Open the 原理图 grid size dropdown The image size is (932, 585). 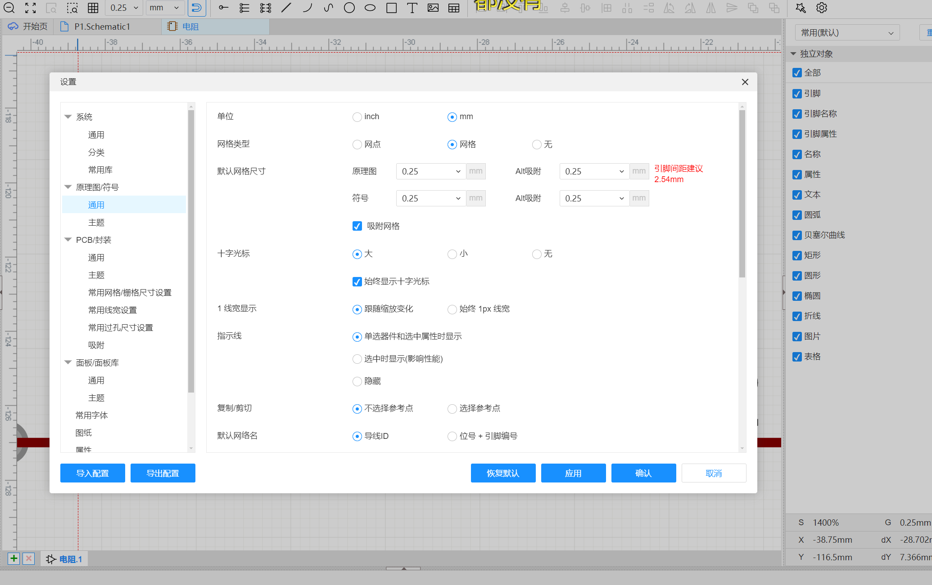click(430, 171)
